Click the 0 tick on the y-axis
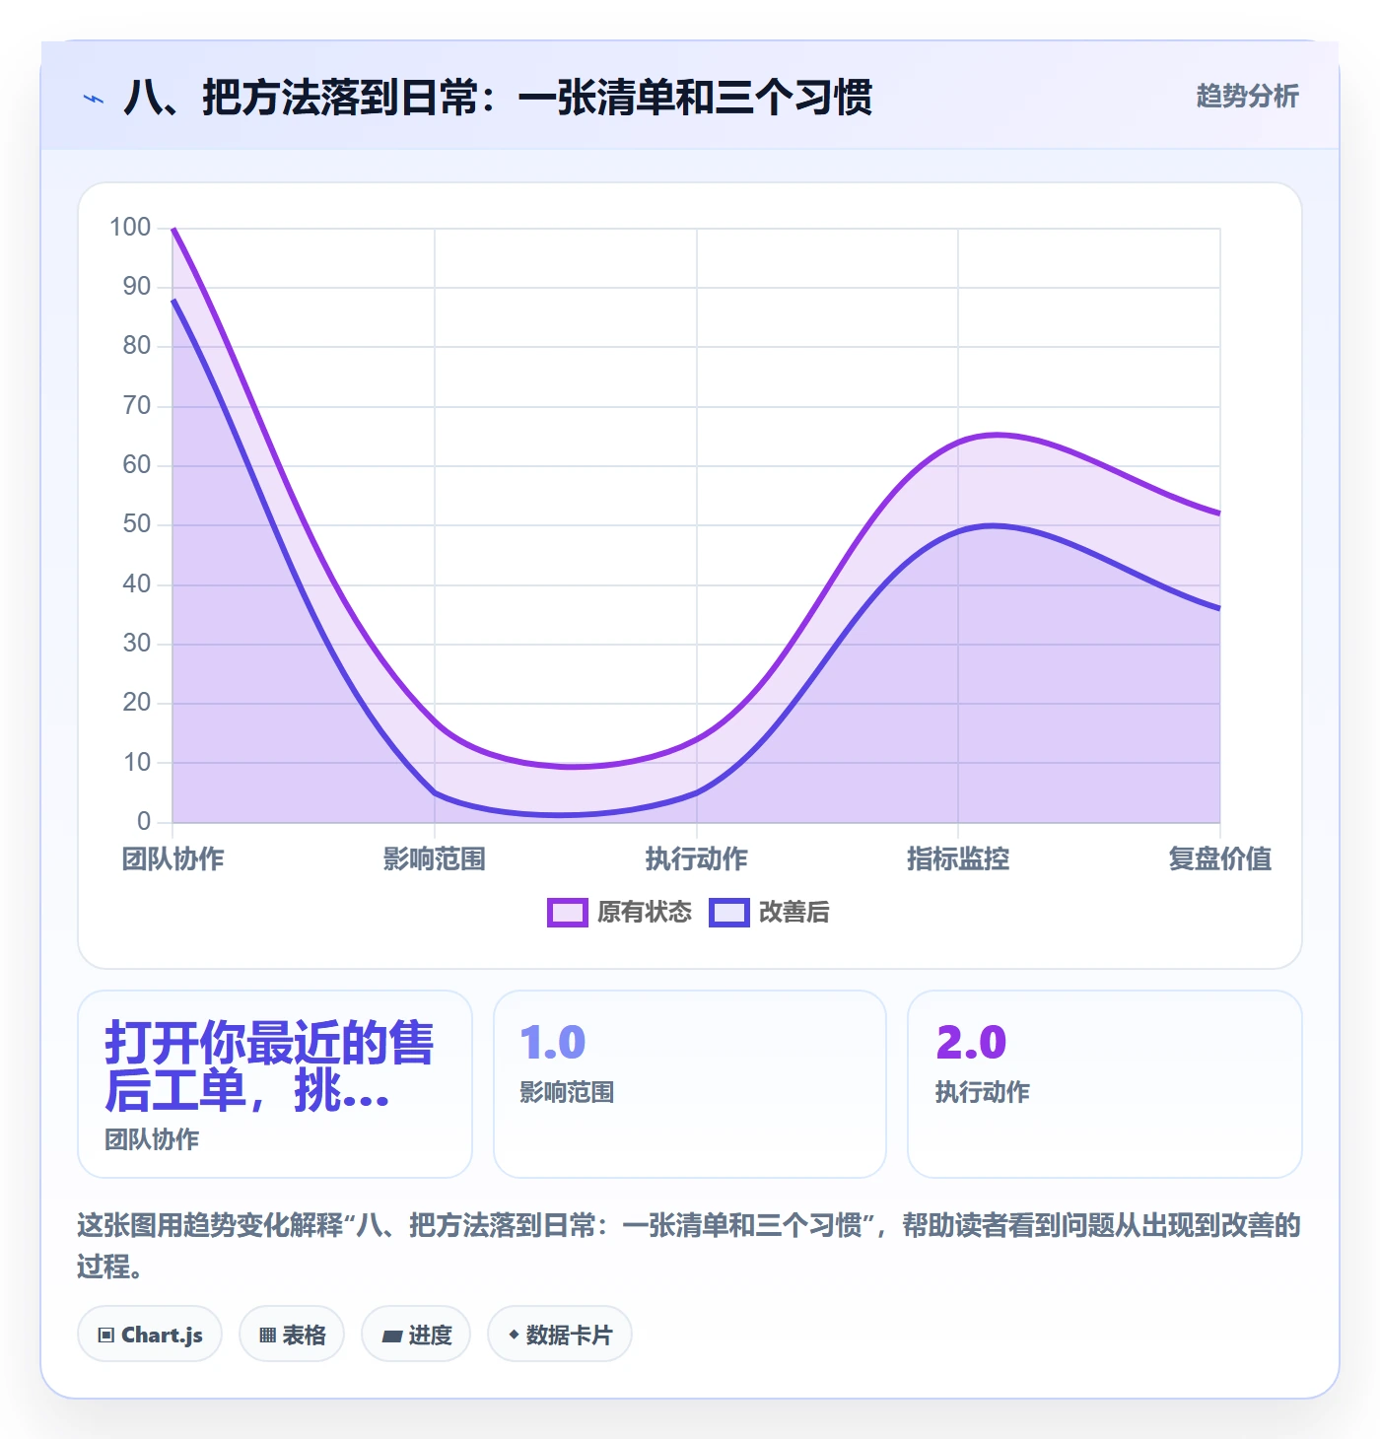1380x1439 pixels. point(144,822)
